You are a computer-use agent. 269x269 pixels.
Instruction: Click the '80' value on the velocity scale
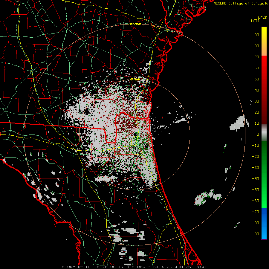point(257,46)
